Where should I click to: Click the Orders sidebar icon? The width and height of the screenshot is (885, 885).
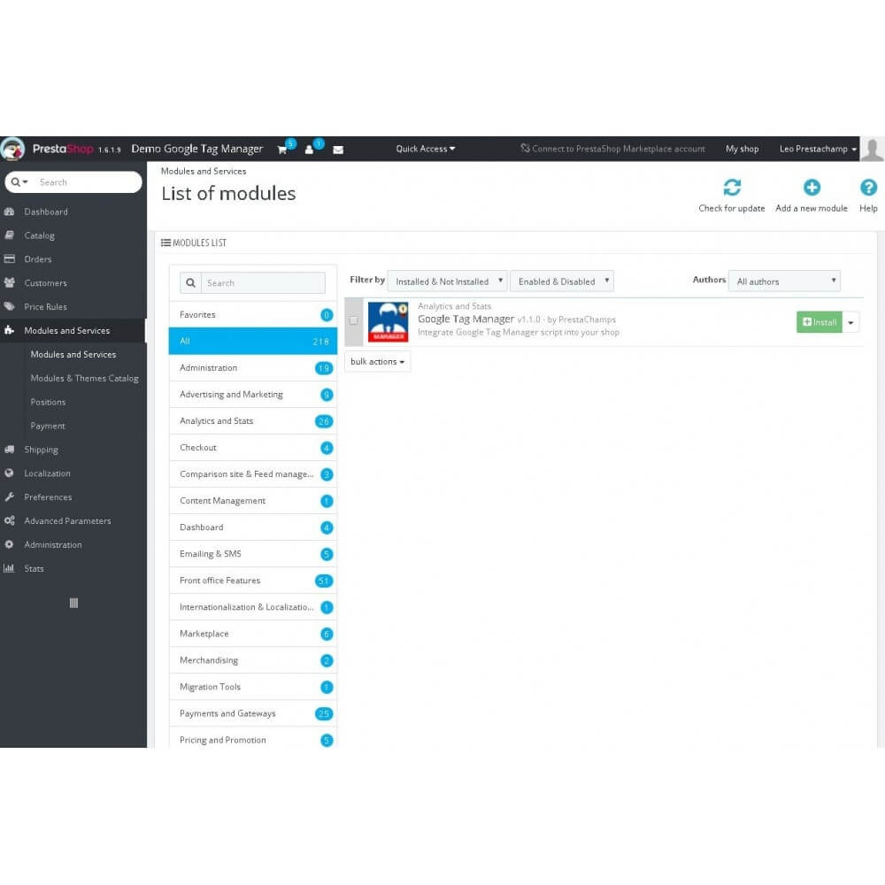9,259
